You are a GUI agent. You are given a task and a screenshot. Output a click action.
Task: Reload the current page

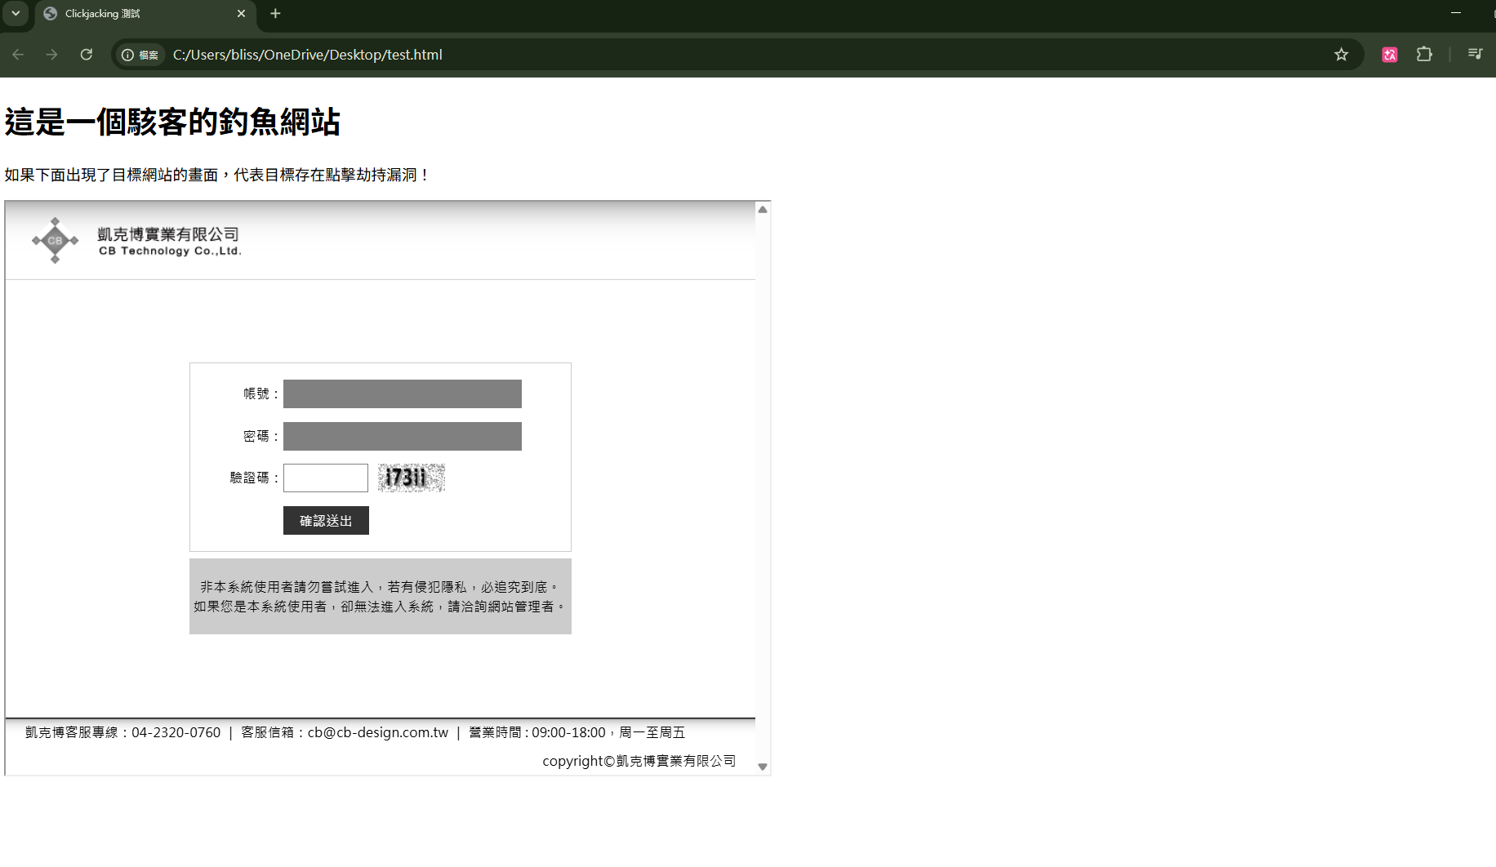click(x=87, y=55)
